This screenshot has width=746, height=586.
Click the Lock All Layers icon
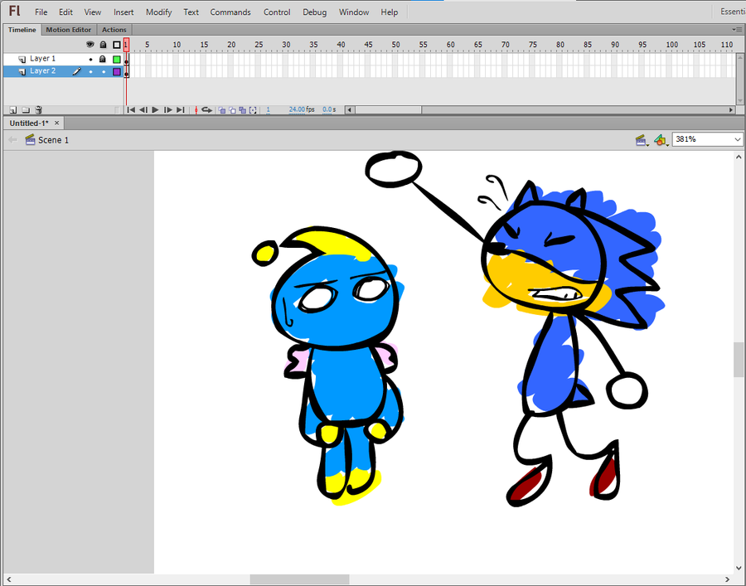click(104, 44)
